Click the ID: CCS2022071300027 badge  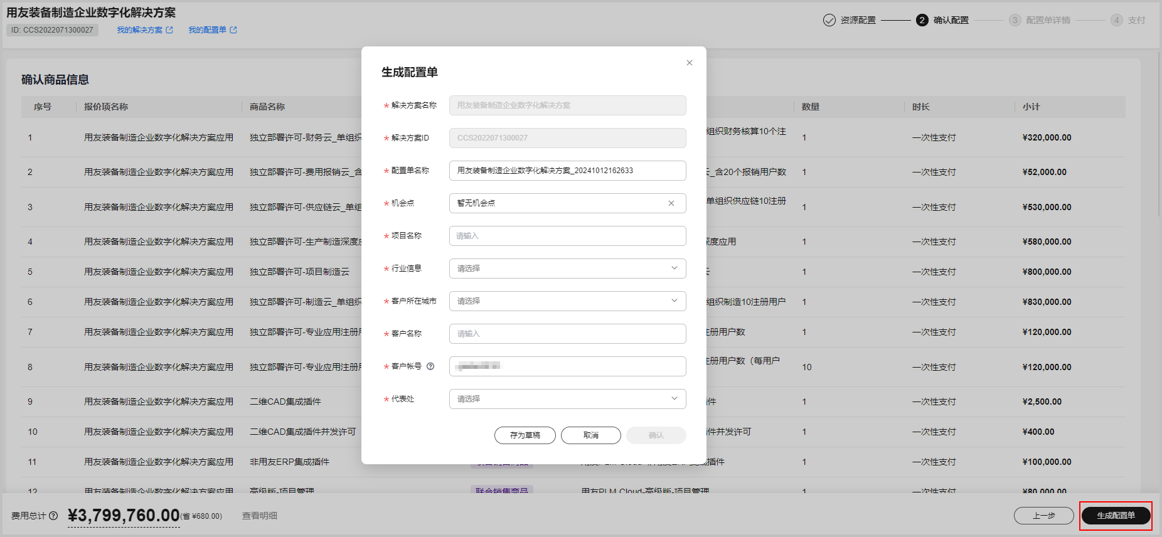coord(52,30)
